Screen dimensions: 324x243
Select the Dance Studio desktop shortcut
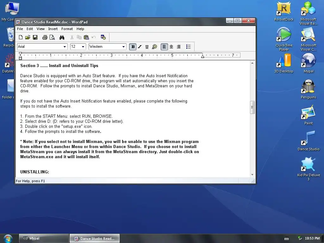(308, 141)
